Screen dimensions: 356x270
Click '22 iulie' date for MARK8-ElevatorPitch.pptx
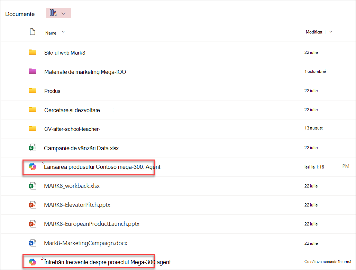[x=311, y=205]
